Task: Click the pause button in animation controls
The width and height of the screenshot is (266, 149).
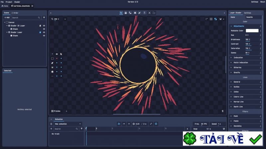Action: pos(129,124)
